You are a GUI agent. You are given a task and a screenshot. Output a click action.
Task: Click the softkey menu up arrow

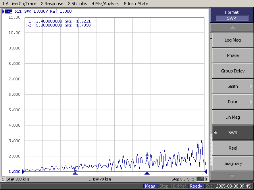tap(232, 28)
